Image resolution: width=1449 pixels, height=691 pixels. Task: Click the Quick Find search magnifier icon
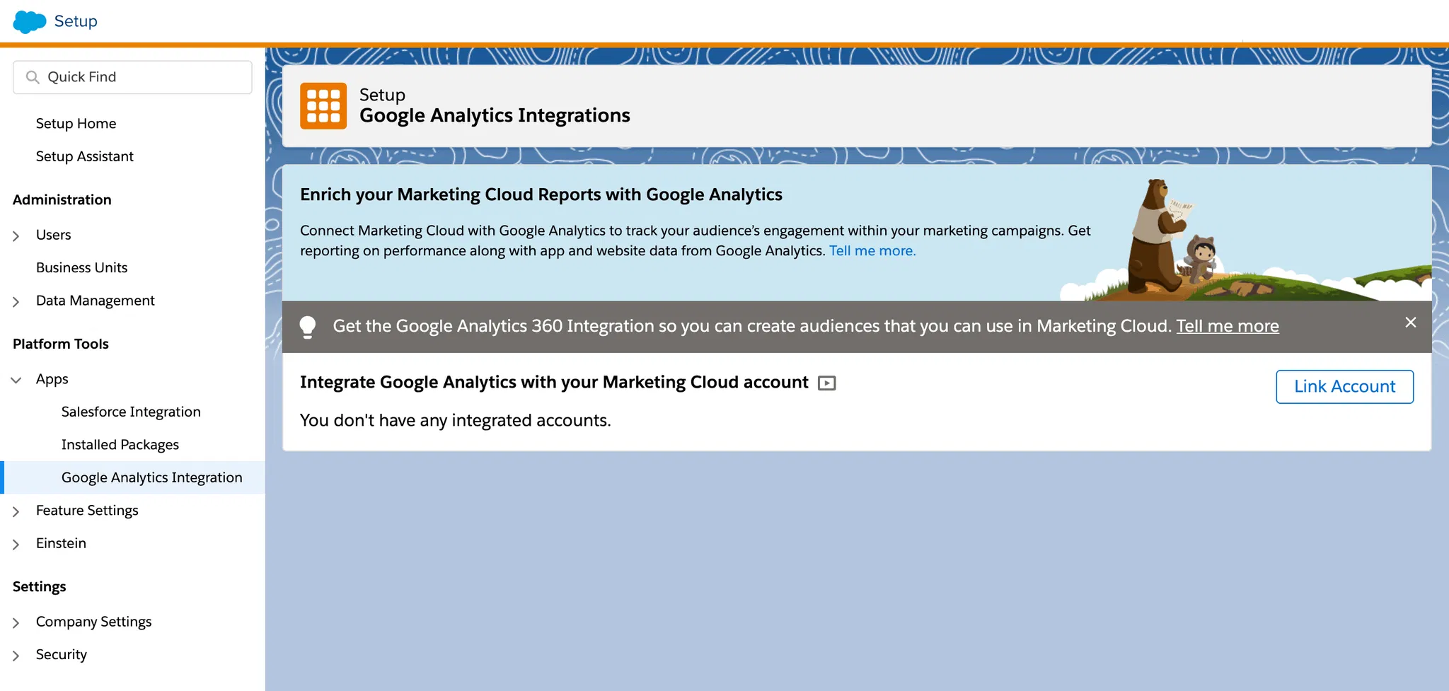click(x=33, y=77)
